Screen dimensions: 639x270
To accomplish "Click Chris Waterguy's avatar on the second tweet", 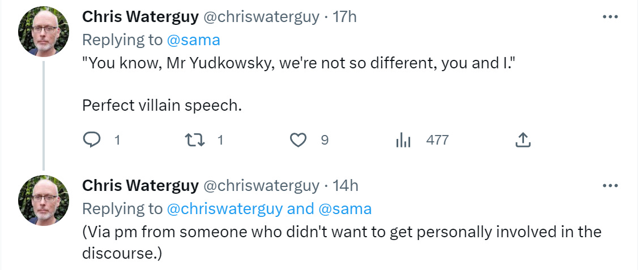I will (x=44, y=201).
